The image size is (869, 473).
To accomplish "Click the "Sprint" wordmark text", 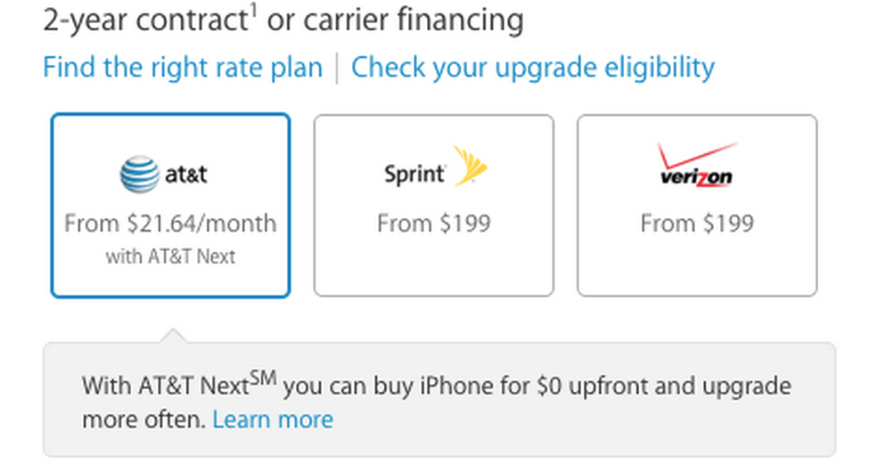I will (414, 174).
